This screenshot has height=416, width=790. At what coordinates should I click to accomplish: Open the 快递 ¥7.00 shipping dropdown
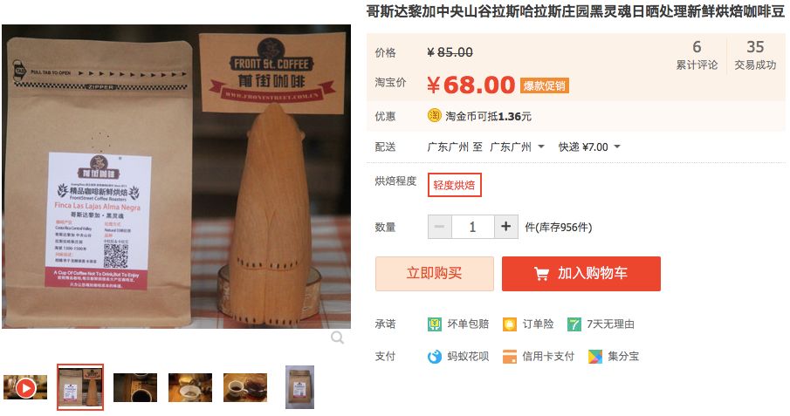[589, 147]
